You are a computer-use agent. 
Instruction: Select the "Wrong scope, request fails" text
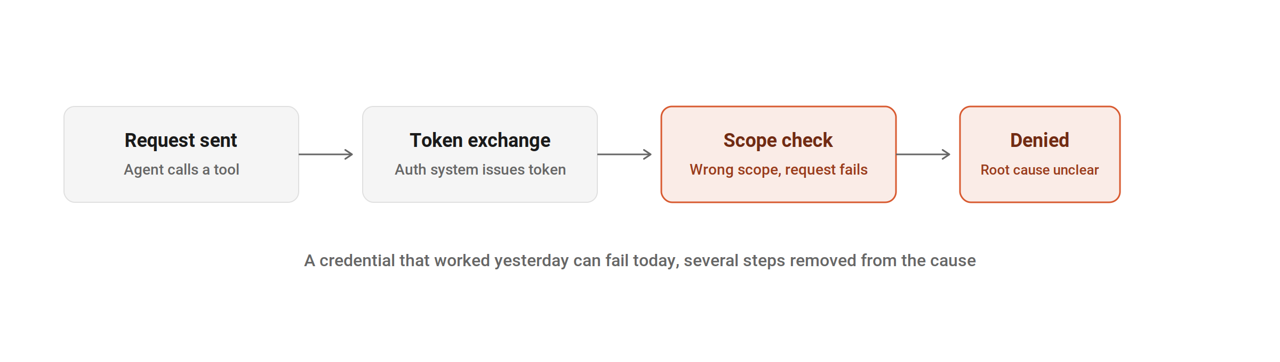779,169
